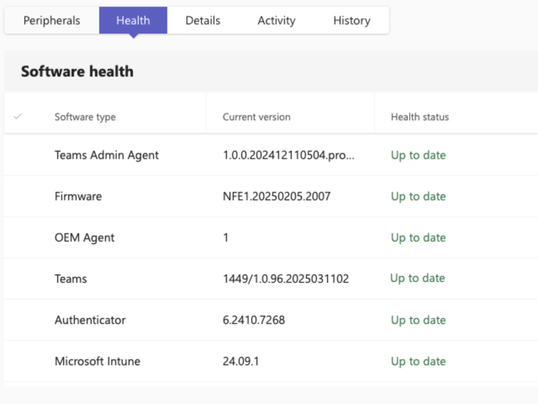The height and width of the screenshot is (404, 538).
Task: Switch to the Health tab
Action: click(x=132, y=20)
